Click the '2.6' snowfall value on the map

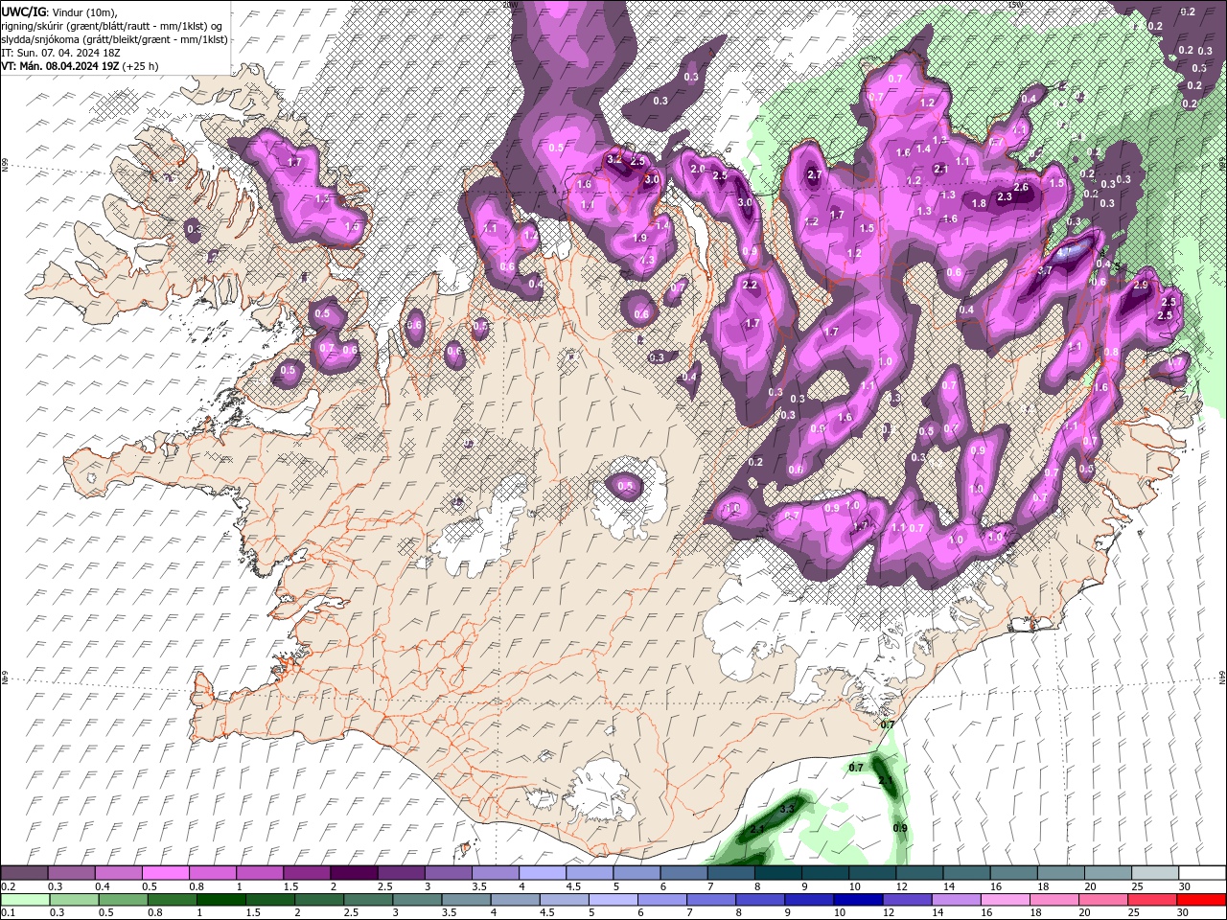click(1021, 187)
